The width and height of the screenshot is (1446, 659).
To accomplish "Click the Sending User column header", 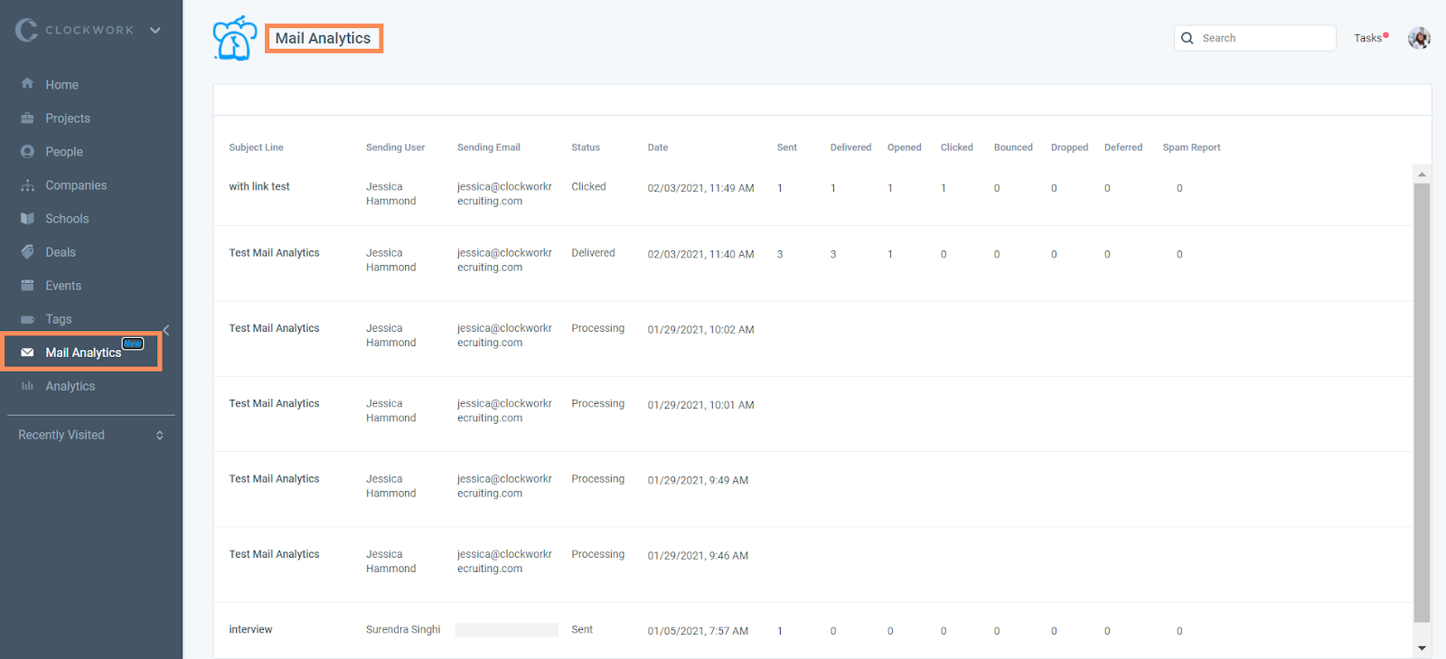I will [395, 147].
